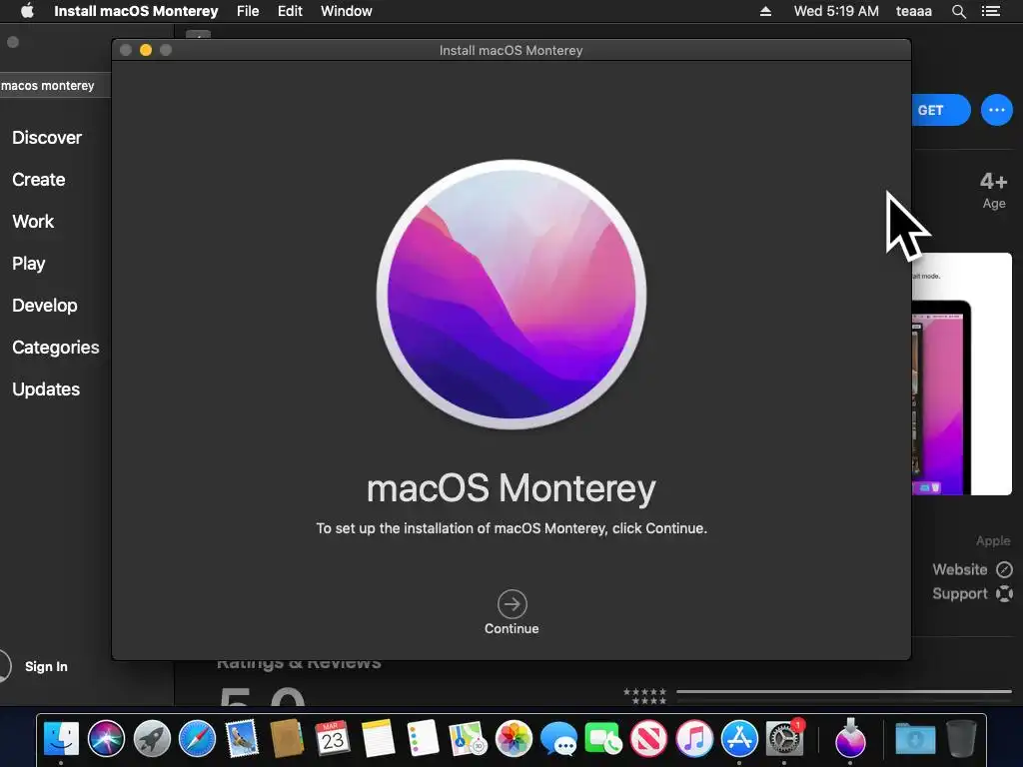1023x767 pixels.
Task: Open the Install macOS Monterey app menu
Action: click(x=136, y=11)
